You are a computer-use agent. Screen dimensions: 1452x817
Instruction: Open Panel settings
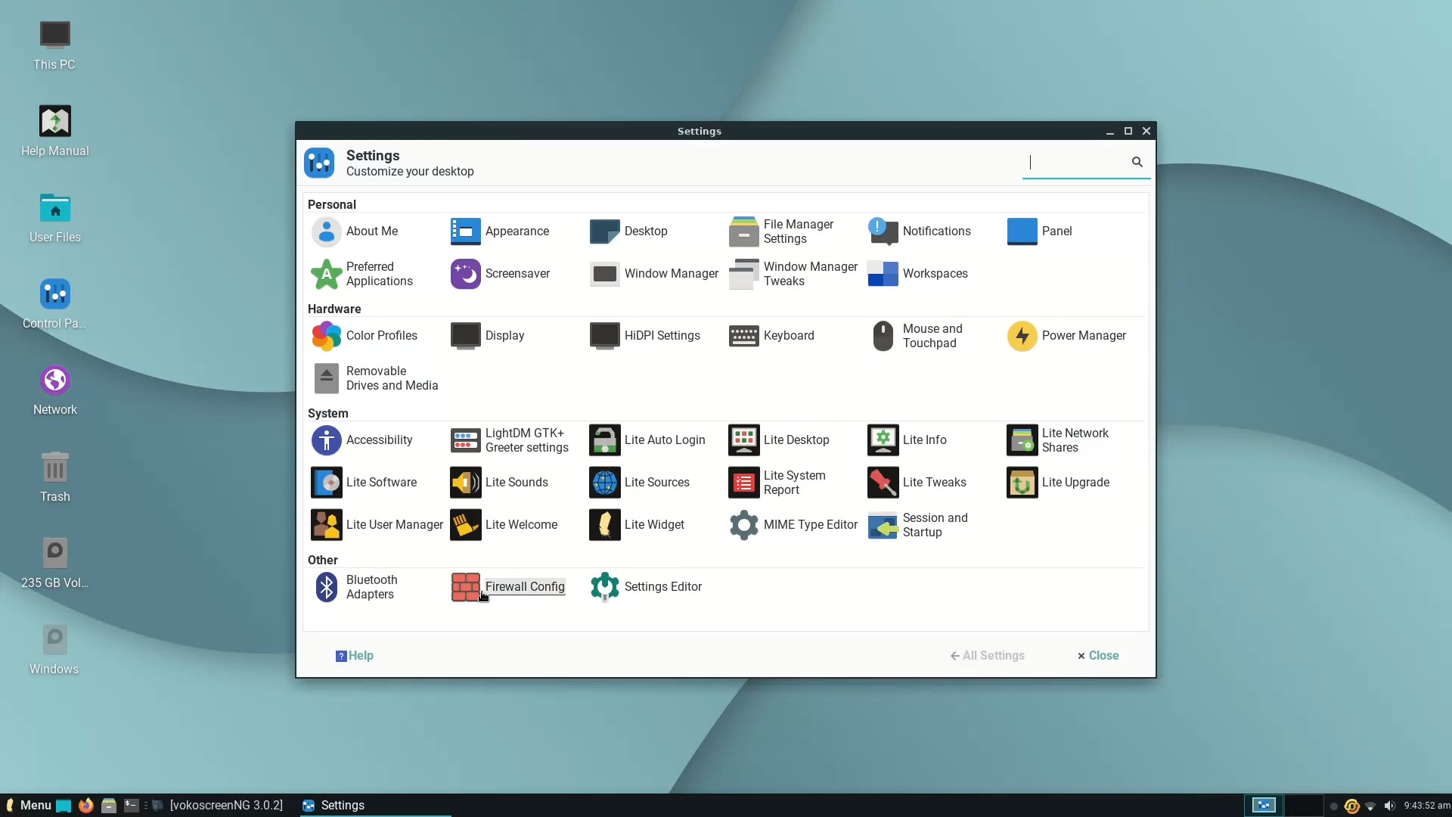1040,231
